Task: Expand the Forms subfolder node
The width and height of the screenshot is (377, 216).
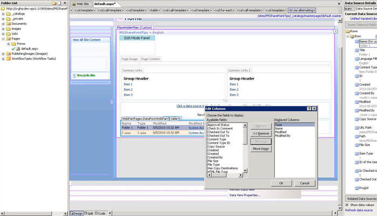Action: click(x=9, y=44)
